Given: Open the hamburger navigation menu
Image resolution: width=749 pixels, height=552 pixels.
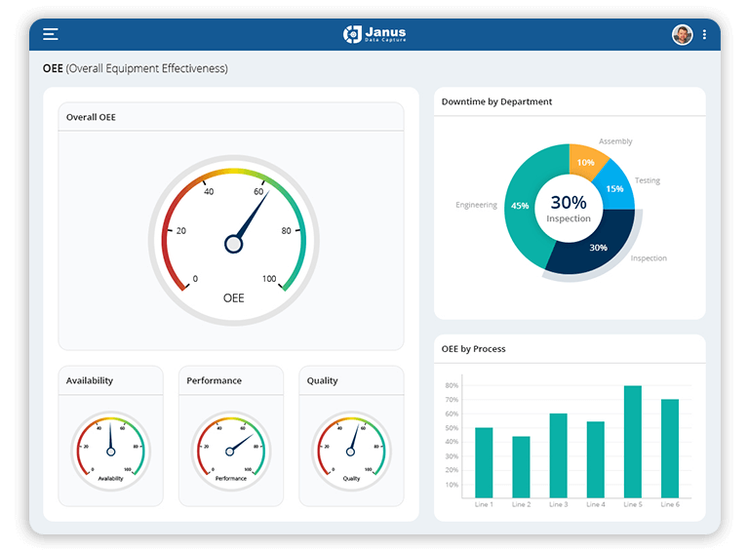Looking at the screenshot, I should (x=51, y=34).
